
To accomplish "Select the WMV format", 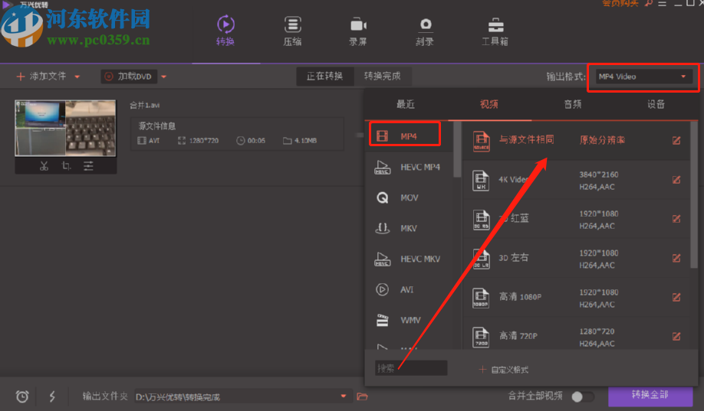I will pyautogui.click(x=409, y=320).
